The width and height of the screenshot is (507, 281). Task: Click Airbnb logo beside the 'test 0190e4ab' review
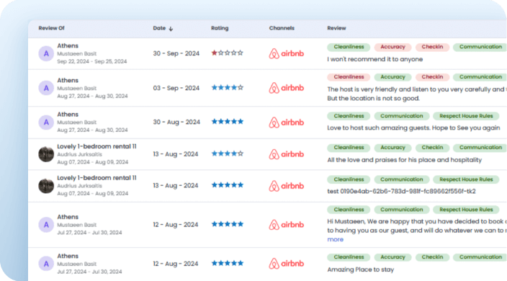click(x=286, y=186)
